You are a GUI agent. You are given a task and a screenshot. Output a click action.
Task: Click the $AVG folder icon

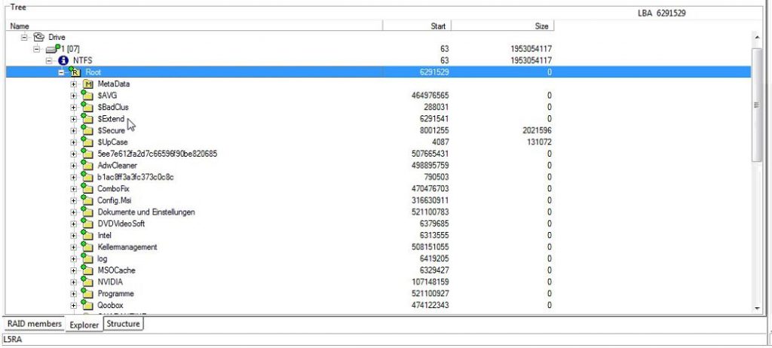click(x=87, y=96)
